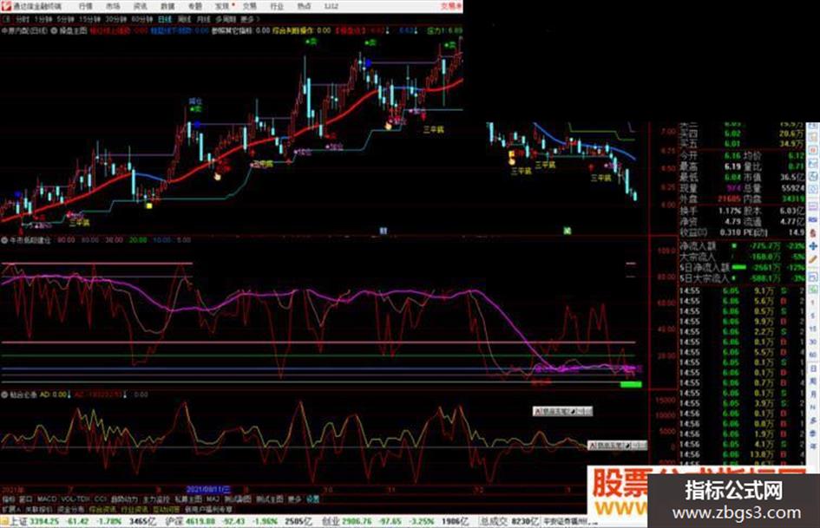This screenshot has width=820, height=528.
Task: Click the 14:55 tick row with 9.1万 volume
Action: pyautogui.click(x=742, y=290)
